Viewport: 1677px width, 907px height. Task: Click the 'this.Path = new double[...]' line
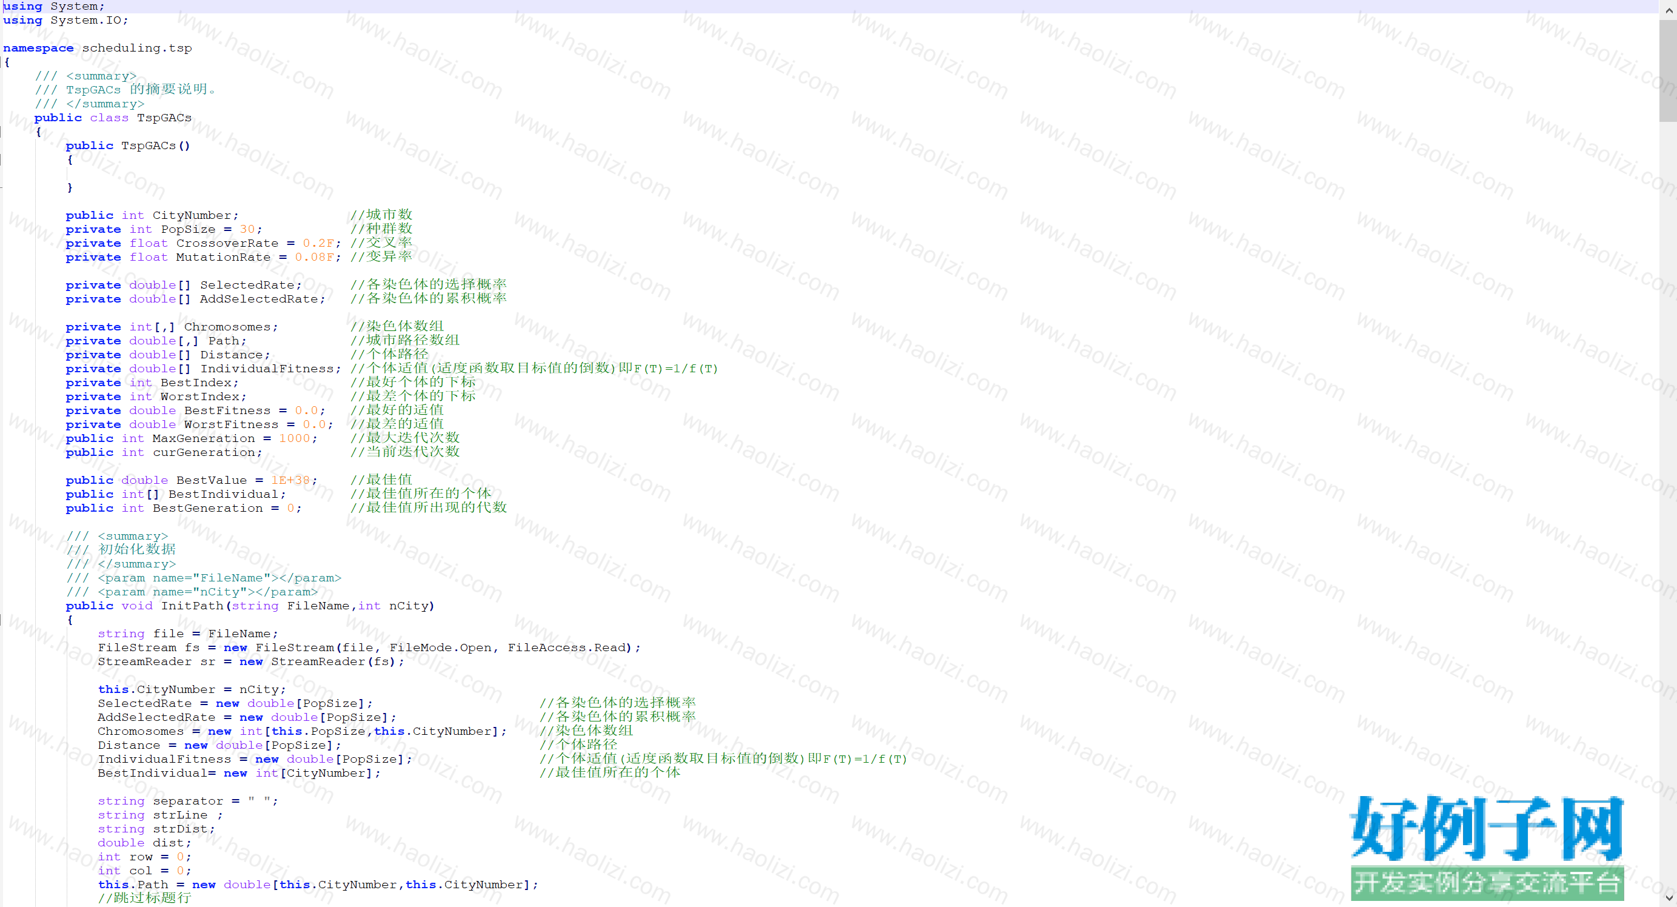coord(318,885)
